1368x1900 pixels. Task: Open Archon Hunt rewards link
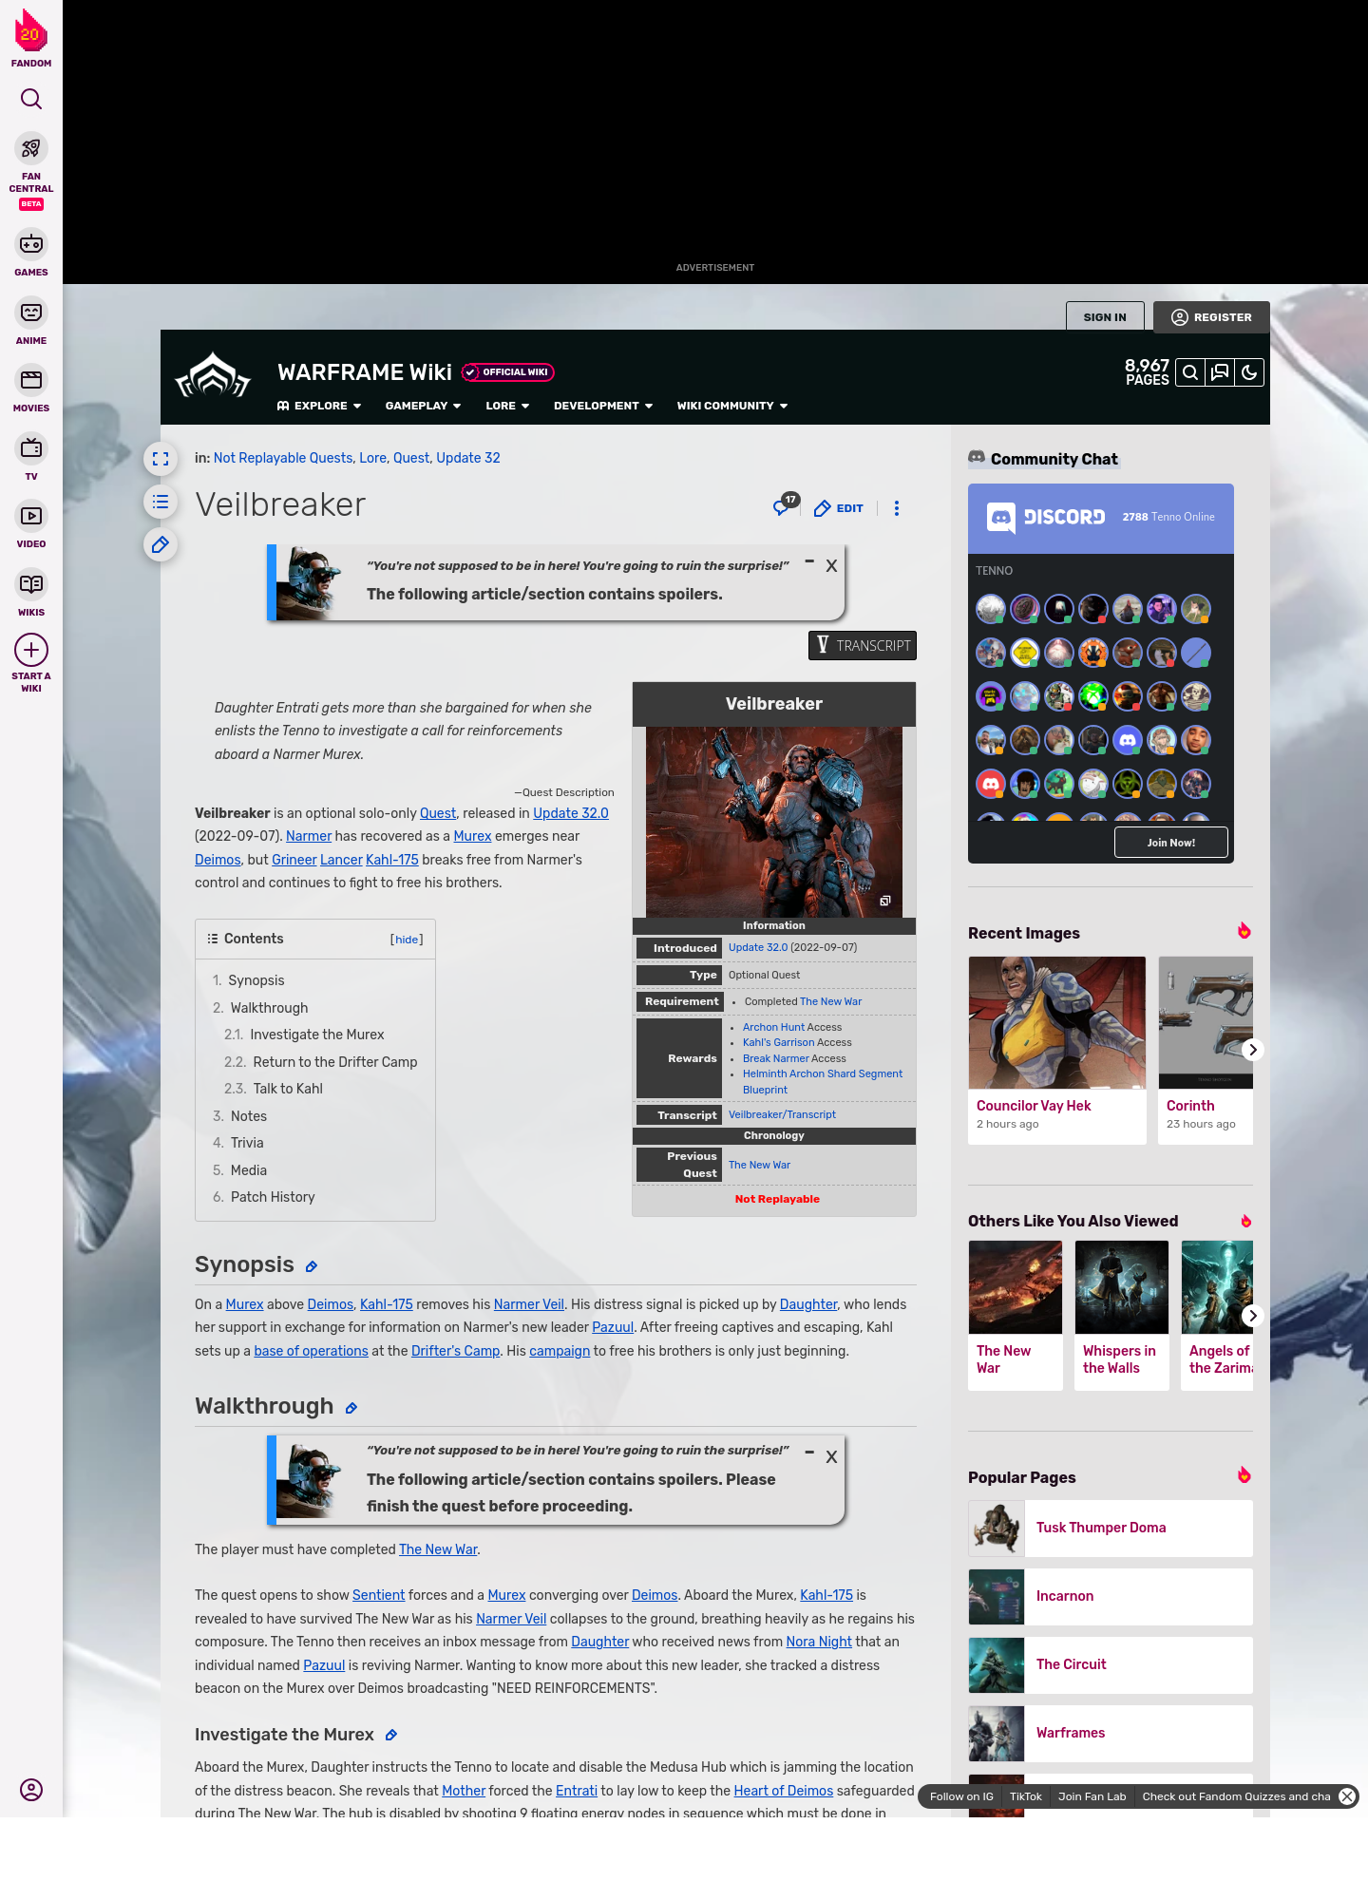[773, 1027]
